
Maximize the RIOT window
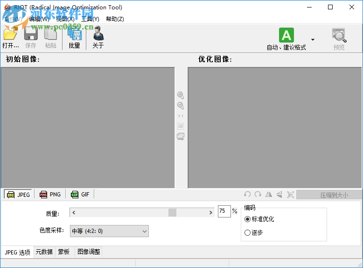coord(330,7)
